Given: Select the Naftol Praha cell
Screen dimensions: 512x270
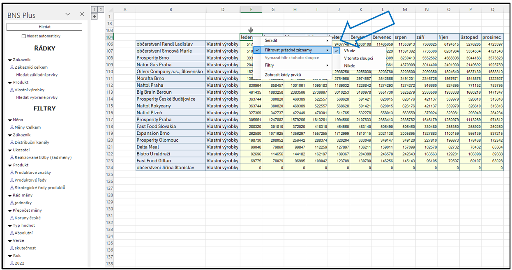Looking at the screenshot, I should pos(171,85).
